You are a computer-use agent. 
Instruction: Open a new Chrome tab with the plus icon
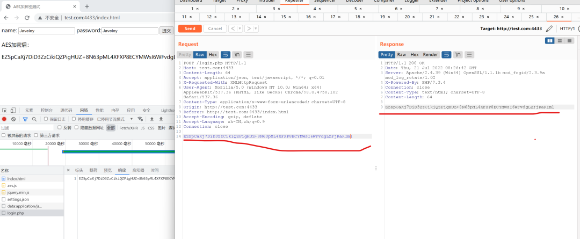[87, 6]
